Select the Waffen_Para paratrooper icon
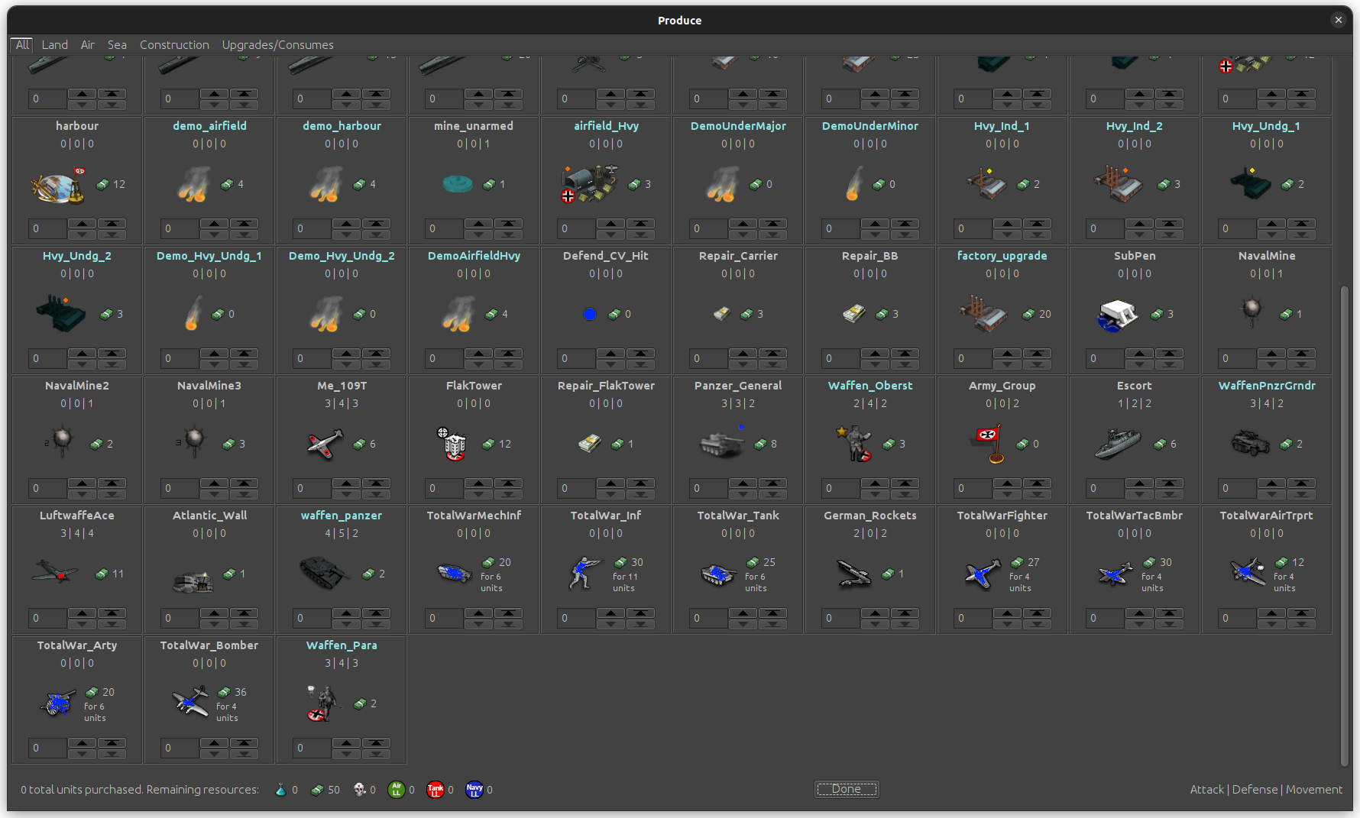This screenshot has width=1360, height=818. (x=324, y=703)
